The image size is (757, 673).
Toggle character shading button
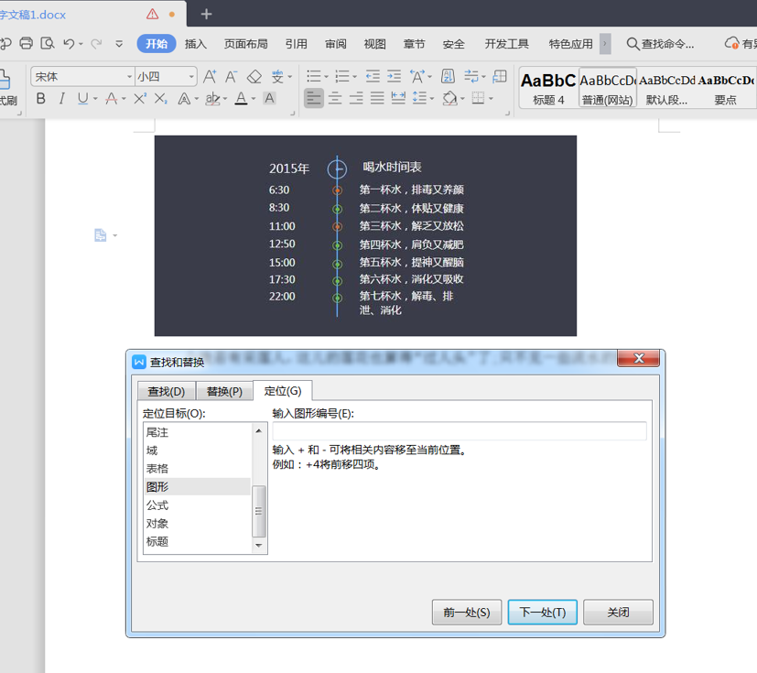269,99
